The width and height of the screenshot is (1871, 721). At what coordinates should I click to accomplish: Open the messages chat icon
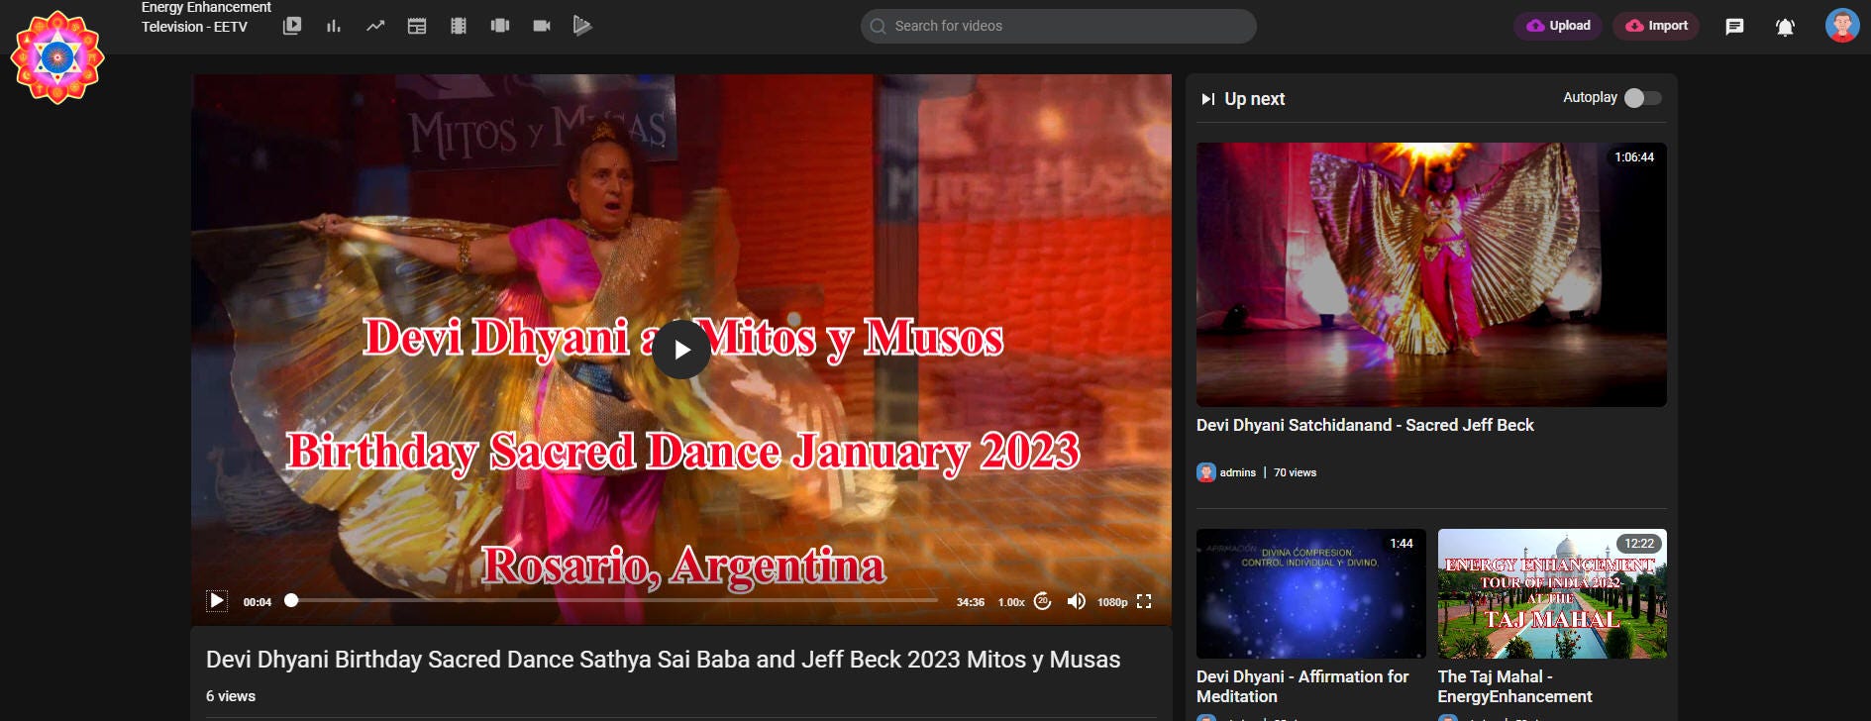(x=1734, y=27)
